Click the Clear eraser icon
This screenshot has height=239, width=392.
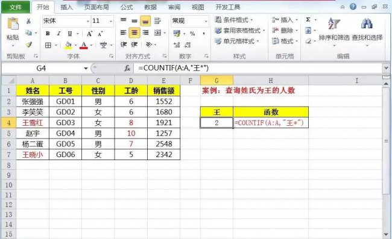pyautogui.click(x=309, y=41)
